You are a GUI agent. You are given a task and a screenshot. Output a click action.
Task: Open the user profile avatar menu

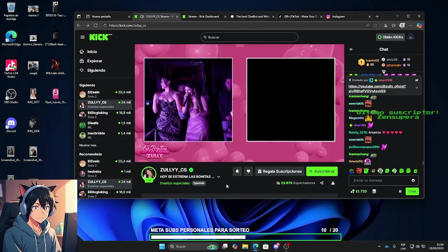point(411,37)
